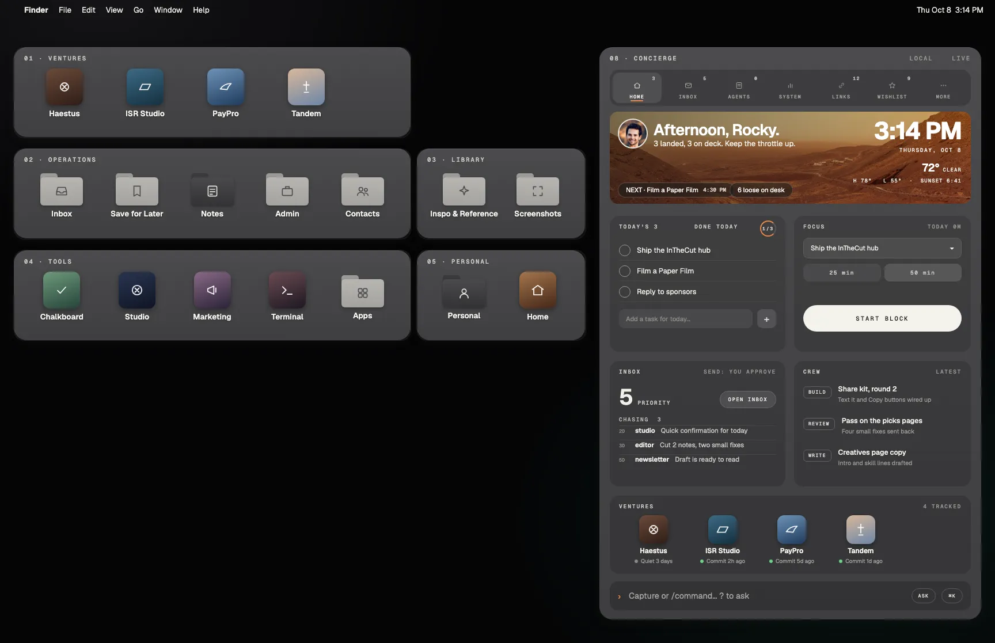Open Tandem icon in the Ventures group
This screenshot has width=995, height=643.
(x=306, y=87)
